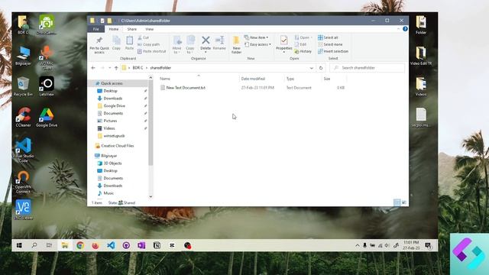Viewport: 489px width, 275px height.
Task: Select the CCleaner desktop icon
Action: (23, 118)
